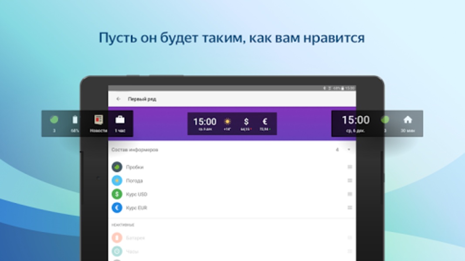Select the Погода weather informer icon

click(x=117, y=181)
